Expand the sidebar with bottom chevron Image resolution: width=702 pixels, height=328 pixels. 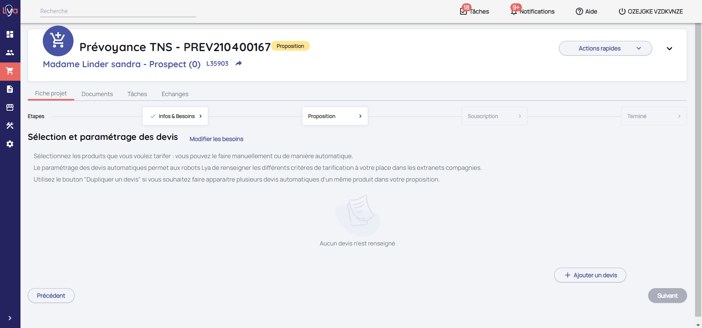pyautogui.click(x=10, y=318)
